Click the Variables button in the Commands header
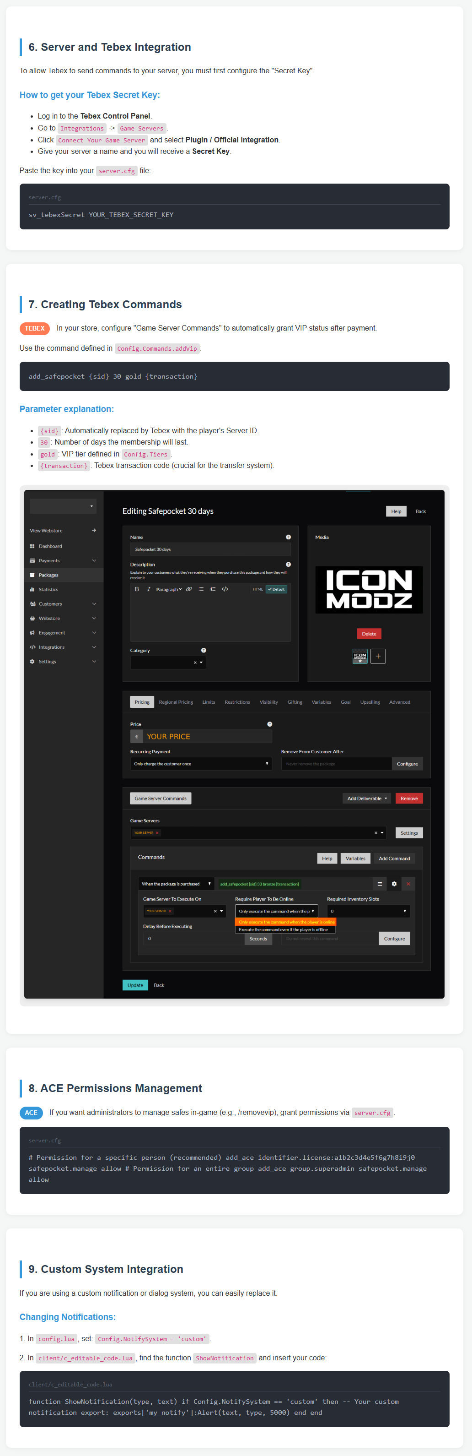 (x=355, y=858)
